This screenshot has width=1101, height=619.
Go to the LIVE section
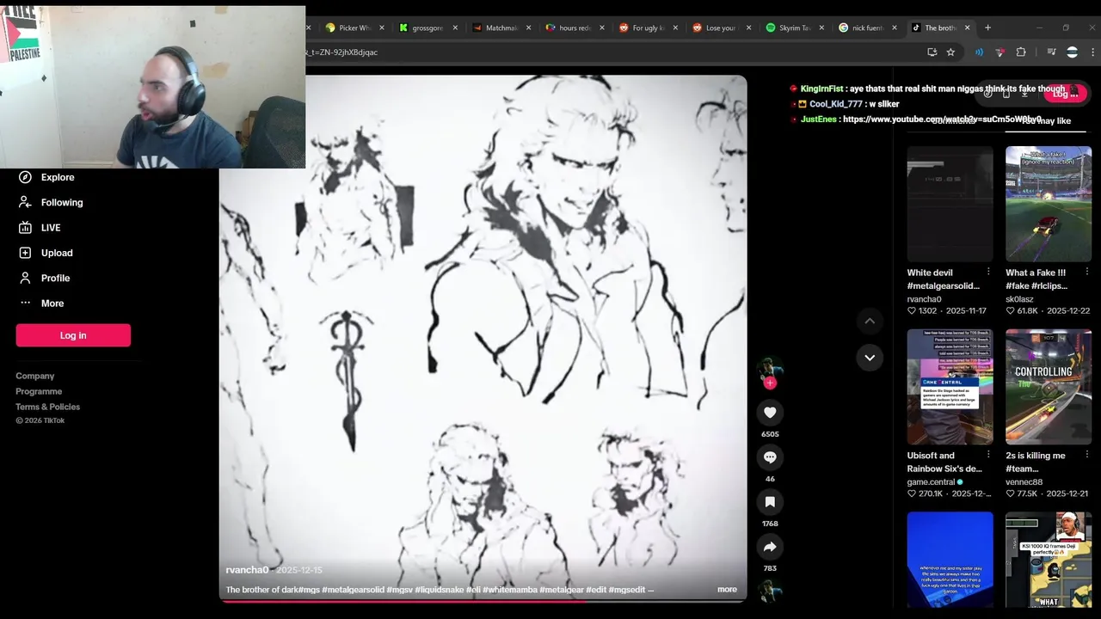[x=40, y=228]
